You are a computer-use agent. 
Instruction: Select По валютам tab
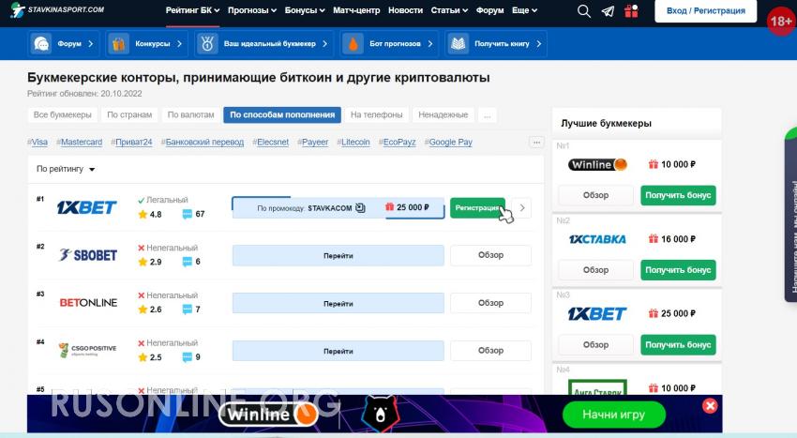click(x=190, y=115)
